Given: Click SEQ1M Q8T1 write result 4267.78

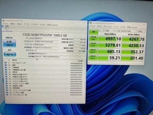Looking at the screenshot, I should point(133,39).
